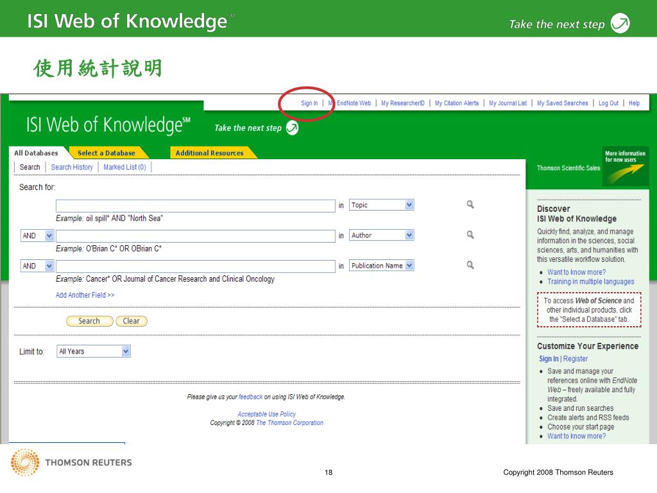Click the Clear button

tap(131, 321)
